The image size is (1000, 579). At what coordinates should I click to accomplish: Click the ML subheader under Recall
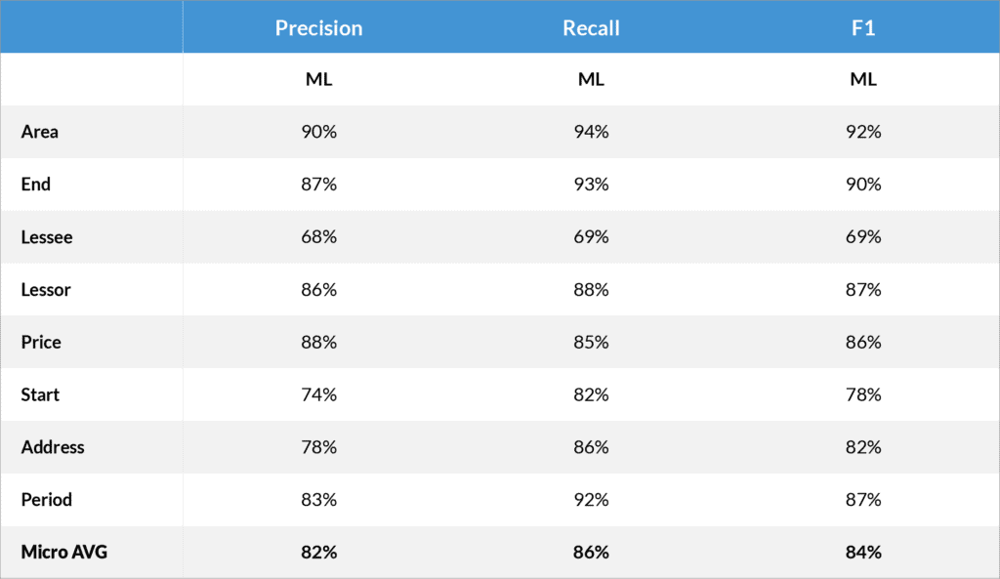591,80
